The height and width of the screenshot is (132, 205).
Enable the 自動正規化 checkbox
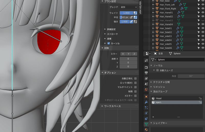136,79
